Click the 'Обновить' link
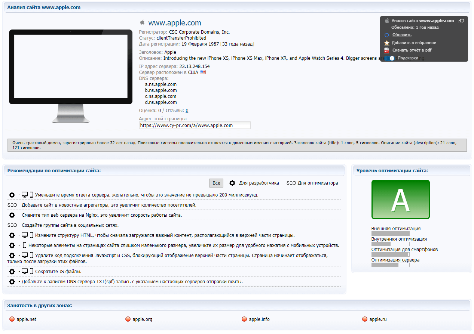 click(402, 35)
